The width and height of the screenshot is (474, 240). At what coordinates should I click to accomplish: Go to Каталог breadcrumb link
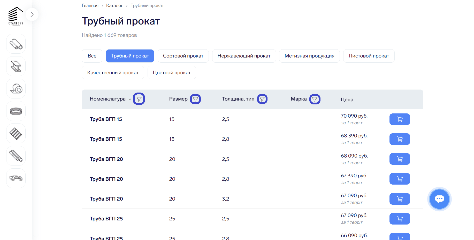[x=114, y=5]
